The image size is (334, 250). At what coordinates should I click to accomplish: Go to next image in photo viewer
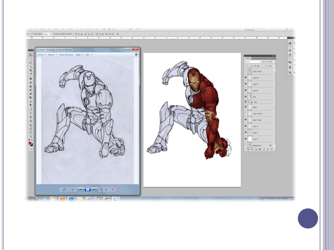coord(94,190)
